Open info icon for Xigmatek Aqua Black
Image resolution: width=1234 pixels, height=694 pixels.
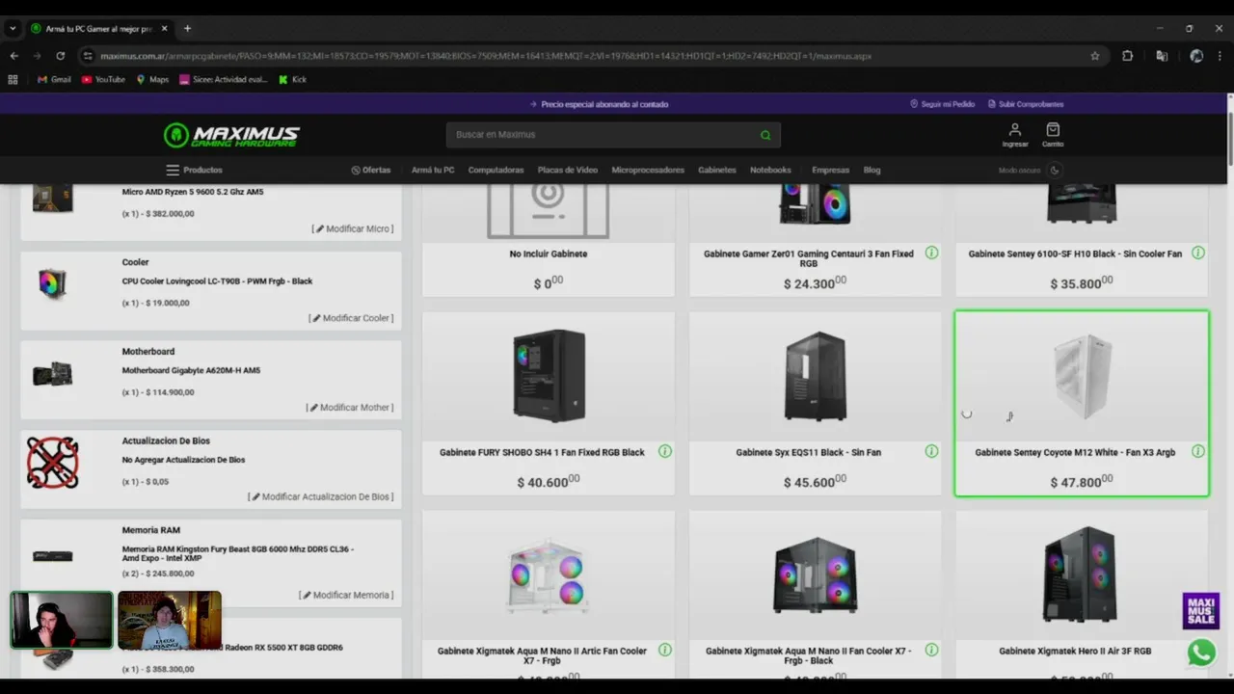coord(931,650)
